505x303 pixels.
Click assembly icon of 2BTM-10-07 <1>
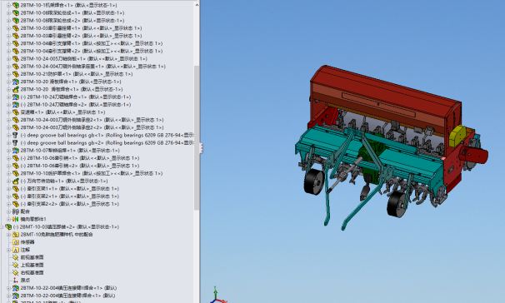coord(16,151)
